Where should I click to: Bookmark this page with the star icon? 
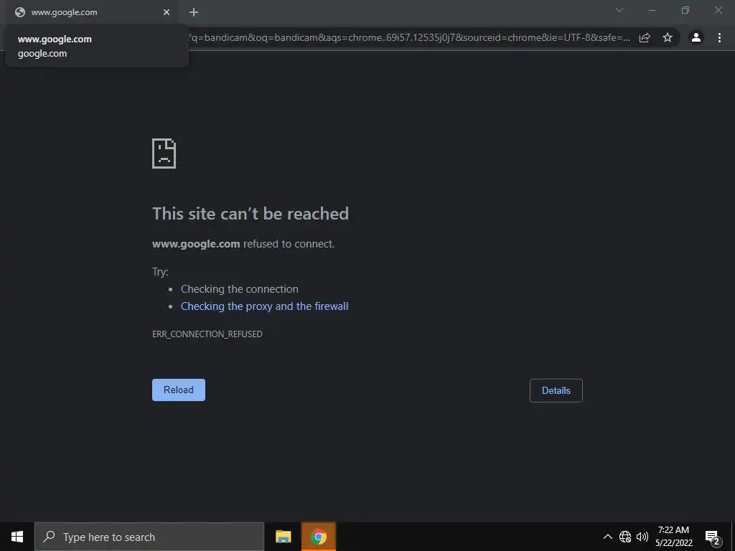pyautogui.click(x=668, y=37)
